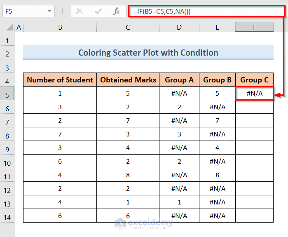The width and height of the screenshot is (288, 237).
Task: Open the Name Box dropdown arrow
Action: (x=49, y=12)
